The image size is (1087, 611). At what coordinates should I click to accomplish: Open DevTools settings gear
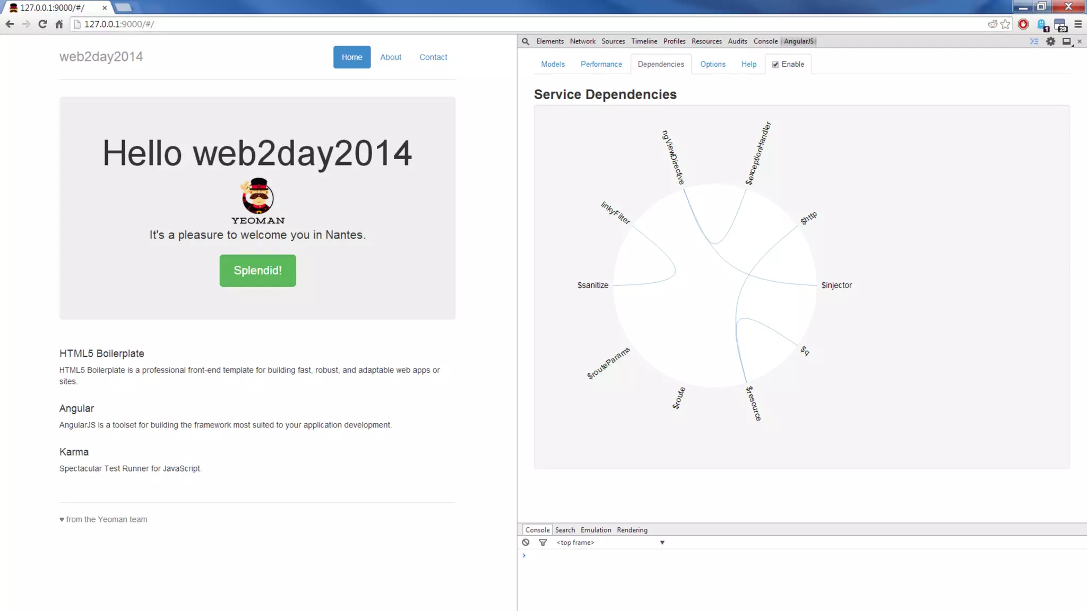(1050, 41)
